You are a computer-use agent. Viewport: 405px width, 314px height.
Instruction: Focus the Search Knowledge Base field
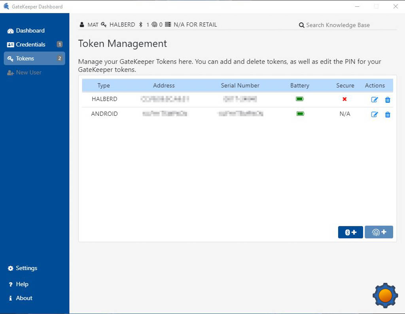tap(348, 25)
